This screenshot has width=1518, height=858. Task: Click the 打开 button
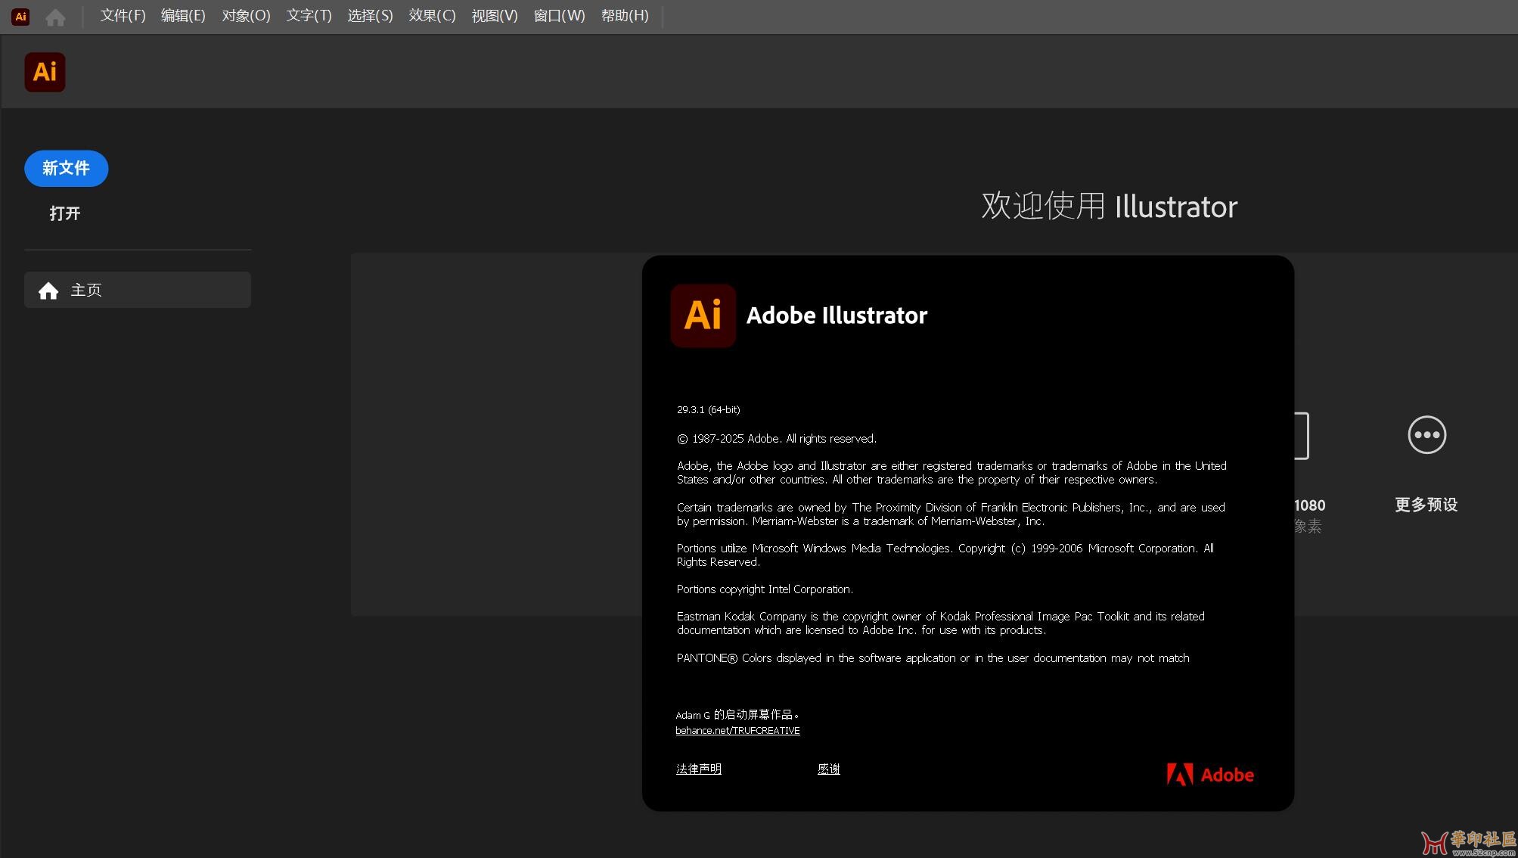pyautogui.click(x=65, y=213)
